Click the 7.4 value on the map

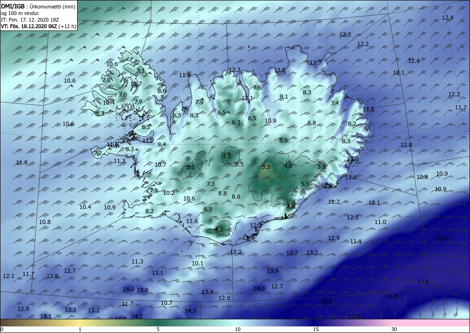[335, 103]
